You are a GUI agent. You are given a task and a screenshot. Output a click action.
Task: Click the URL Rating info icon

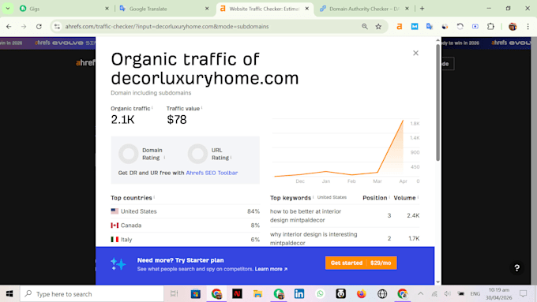231,158
